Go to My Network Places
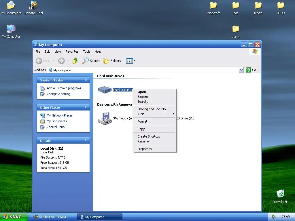The image size is (295, 221). tap(60, 115)
